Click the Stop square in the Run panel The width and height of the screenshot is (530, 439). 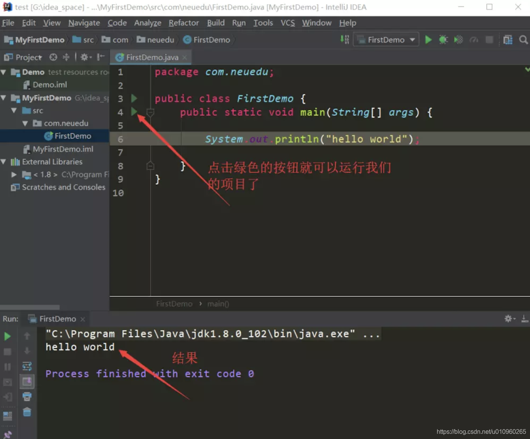7,352
